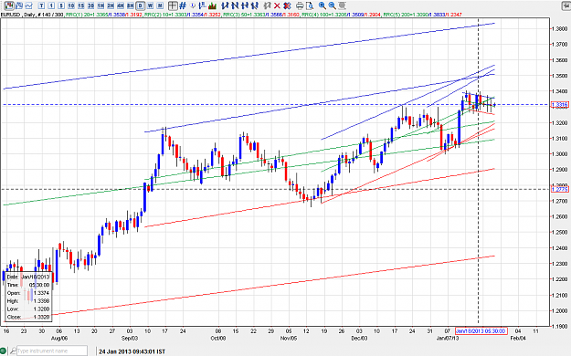Select the 30-minute timeframe button
The width and height of the screenshot is (571, 356).
[x=90, y=5]
